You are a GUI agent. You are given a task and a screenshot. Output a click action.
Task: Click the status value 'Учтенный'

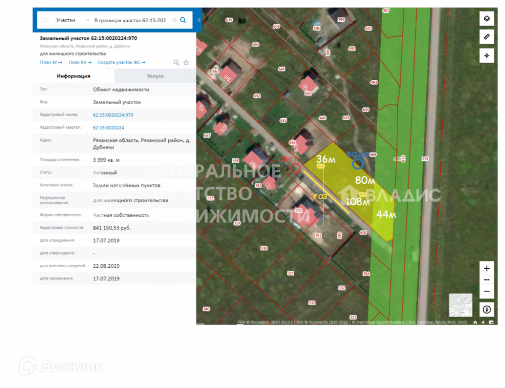(105, 173)
